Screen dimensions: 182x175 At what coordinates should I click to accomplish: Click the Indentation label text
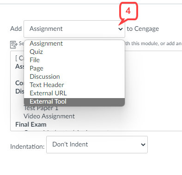click(27, 146)
